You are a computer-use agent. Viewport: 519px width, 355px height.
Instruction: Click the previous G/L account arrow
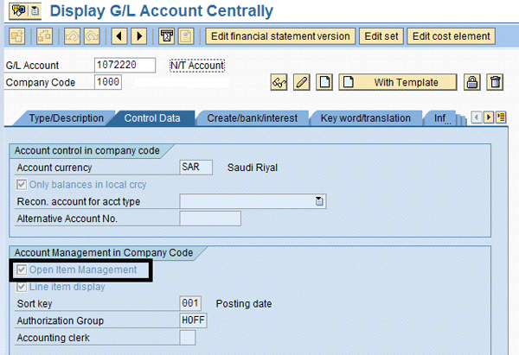click(x=120, y=36)
